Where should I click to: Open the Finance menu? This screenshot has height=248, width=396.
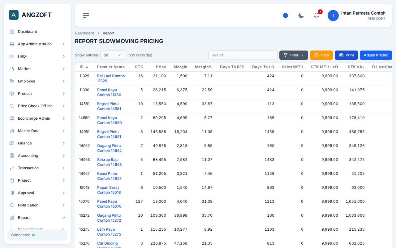click(x=37, y=143)
